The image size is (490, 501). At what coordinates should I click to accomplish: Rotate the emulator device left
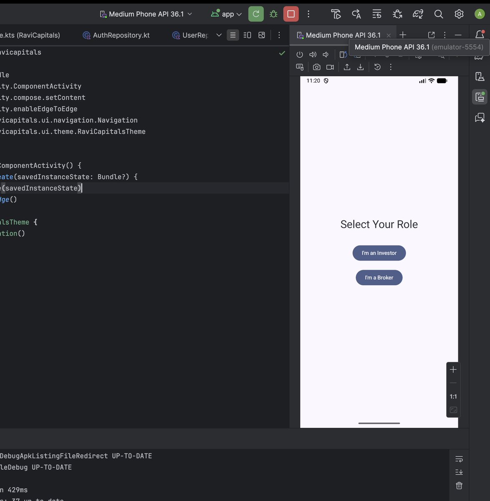[x=343, y=54]
